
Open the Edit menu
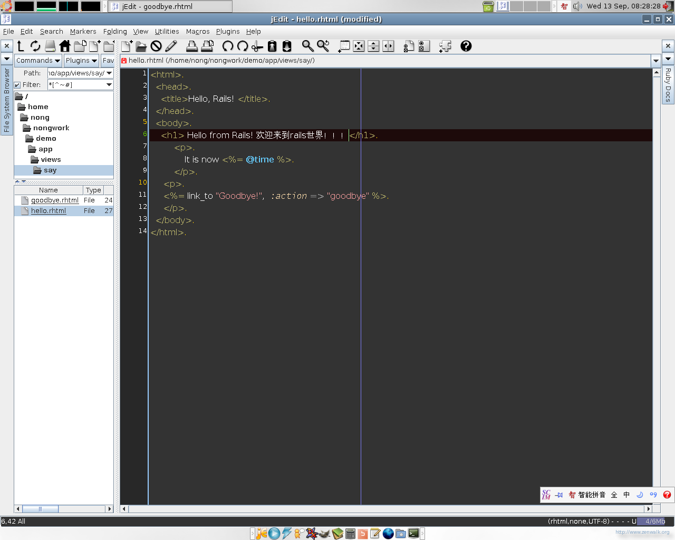pyautogui.click(x=26, y=32)
